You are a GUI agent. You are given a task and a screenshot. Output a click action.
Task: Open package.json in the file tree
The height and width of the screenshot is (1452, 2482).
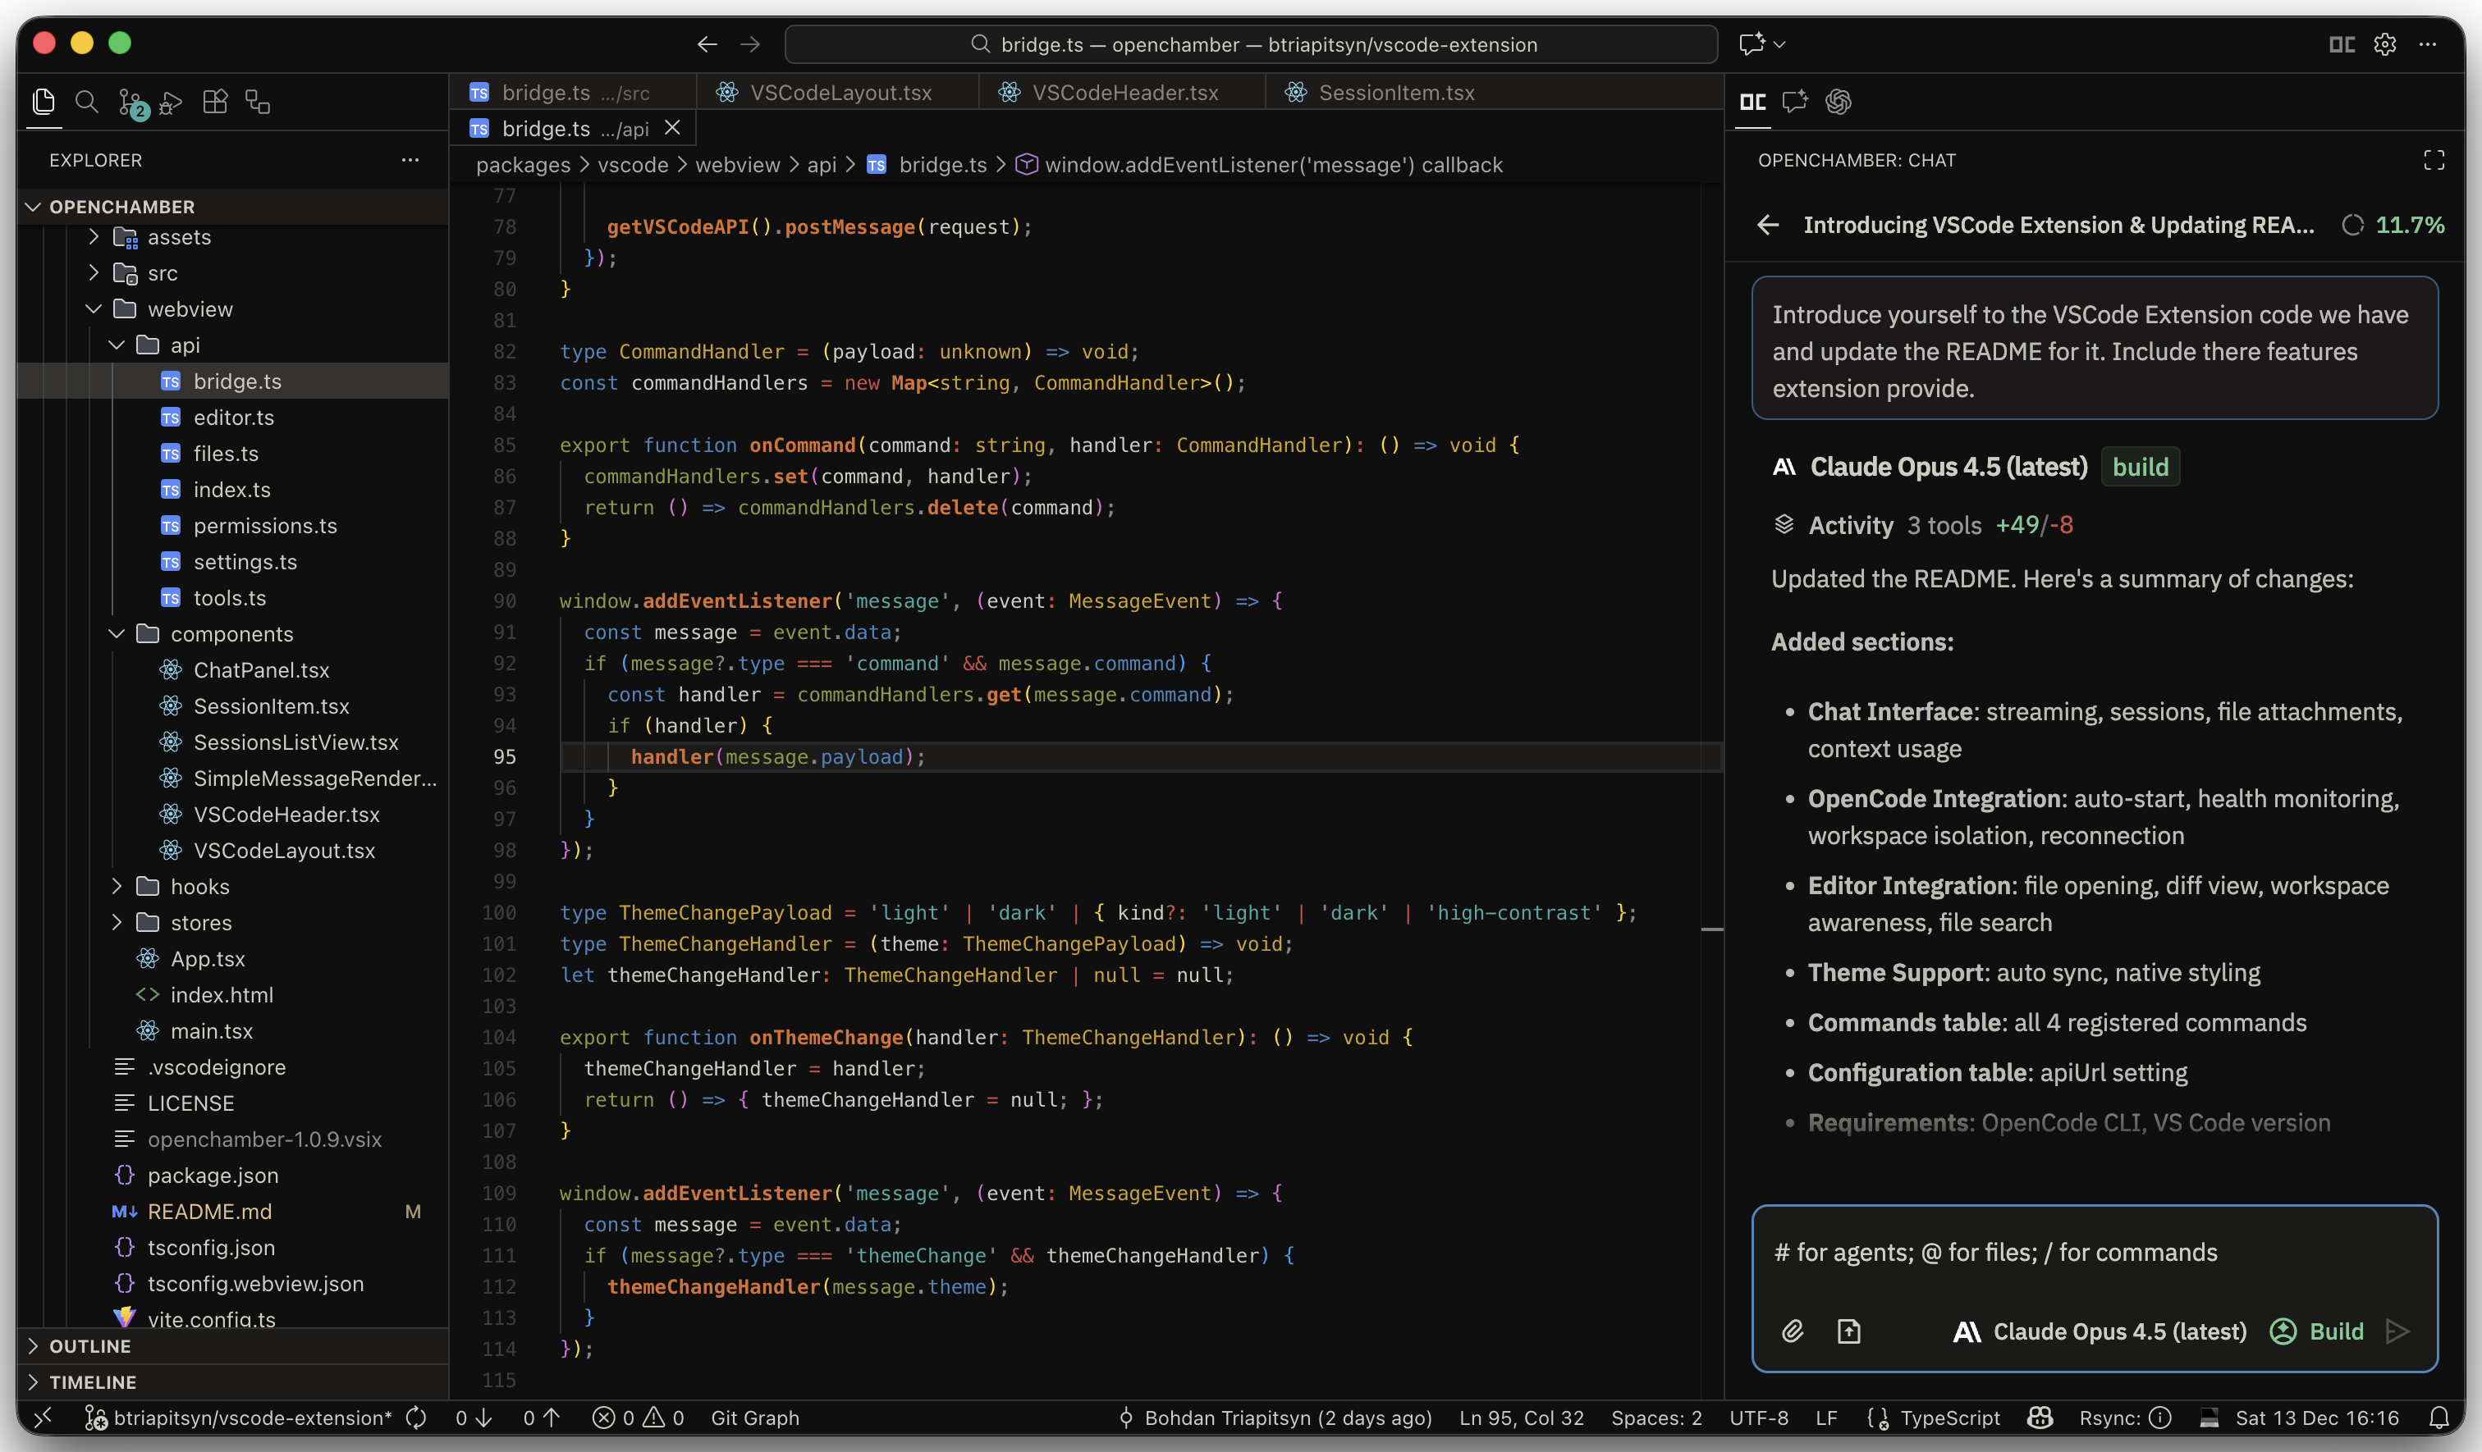213,1176
